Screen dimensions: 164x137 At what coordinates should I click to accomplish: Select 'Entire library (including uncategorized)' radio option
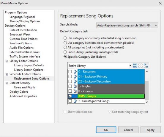tap(91, 52)
